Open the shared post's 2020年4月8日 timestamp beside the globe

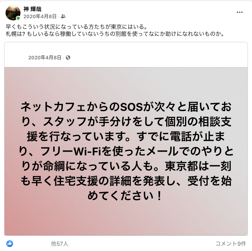pyautogui.click(x=45, y=57)
